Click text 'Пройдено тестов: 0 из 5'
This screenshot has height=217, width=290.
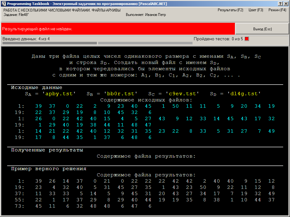[x=218, y=39]
